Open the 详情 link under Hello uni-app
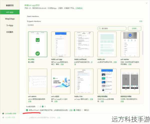Image resolution: width=150 pixels, height=124 pixels. pyautogui.click(x=62, y=64)
